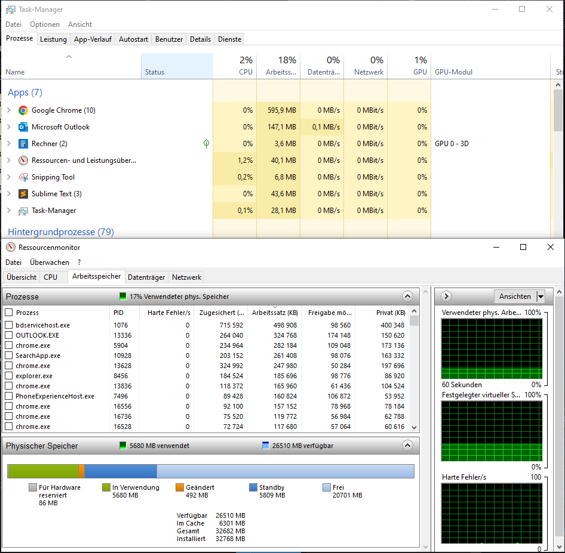Click the Microsoft Outlook icon in Apps list
The height and width of the screenshot is (553, 565).
pyautogui.click(x=23, y=127)
